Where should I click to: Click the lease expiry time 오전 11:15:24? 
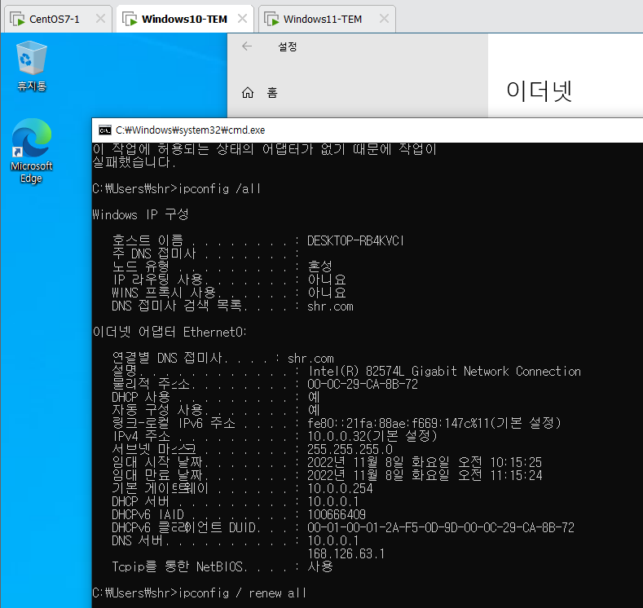500,476
